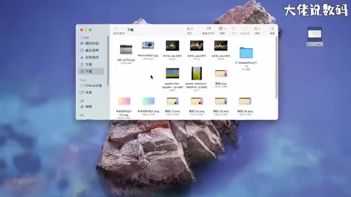Select Downloads (下载) in the sidebar
Image resolution: width=351 pixels, height=197 pixels.
pos(90,72)
